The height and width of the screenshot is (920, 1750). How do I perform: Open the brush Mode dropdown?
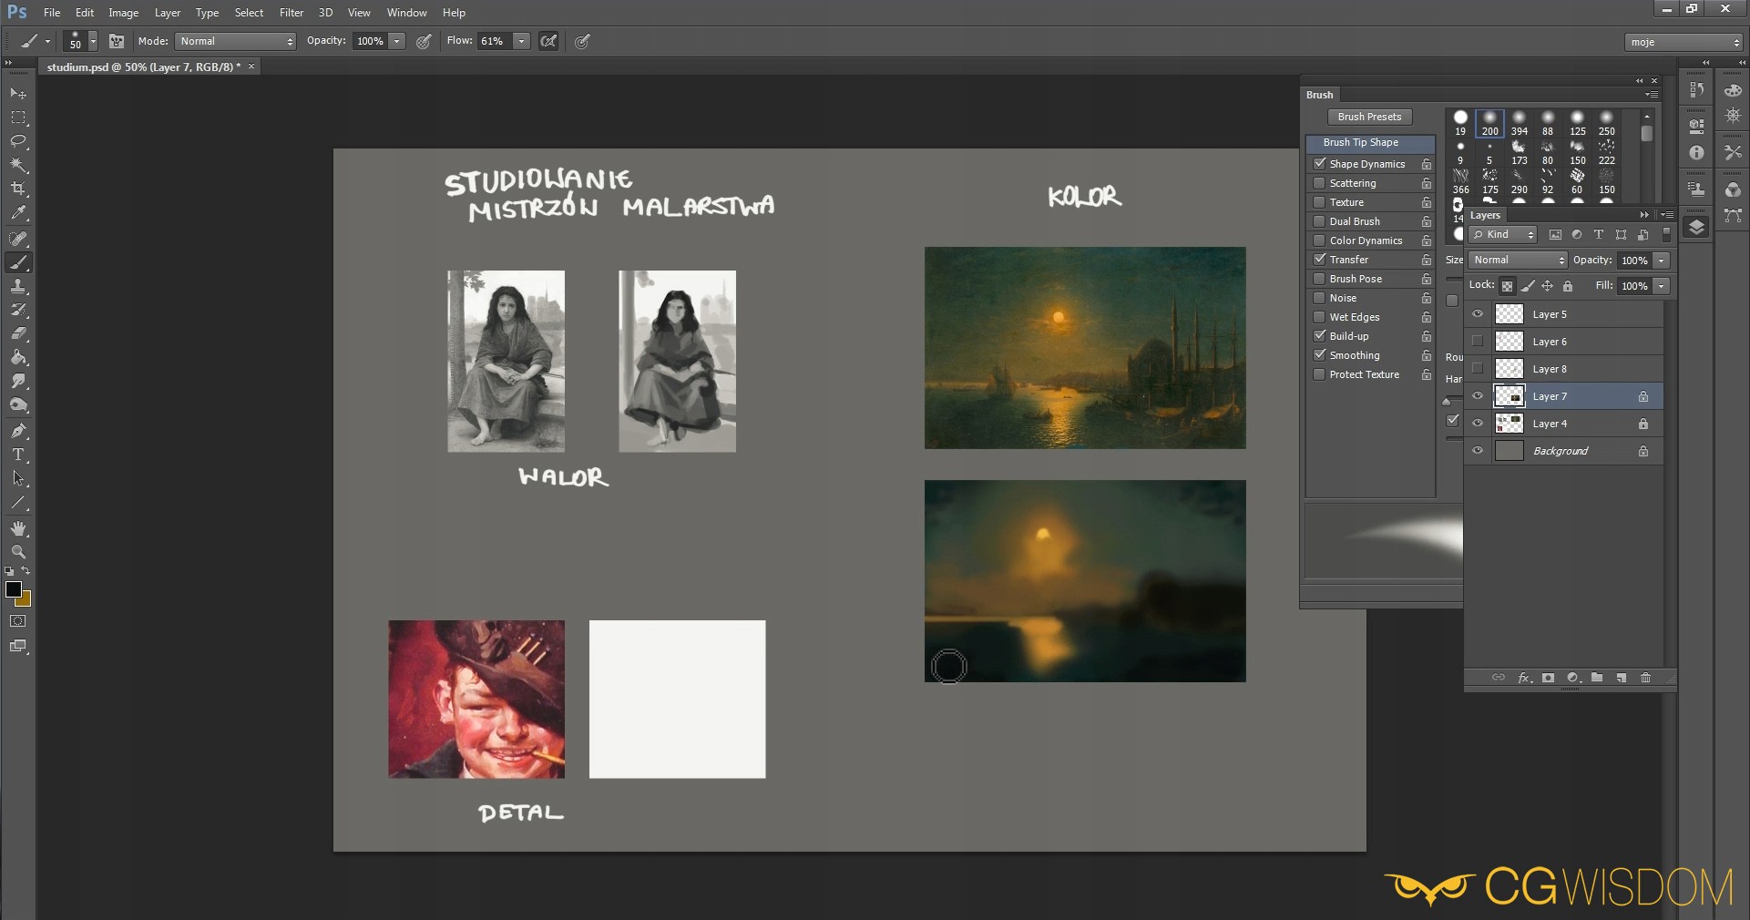[x=236, y=41]
